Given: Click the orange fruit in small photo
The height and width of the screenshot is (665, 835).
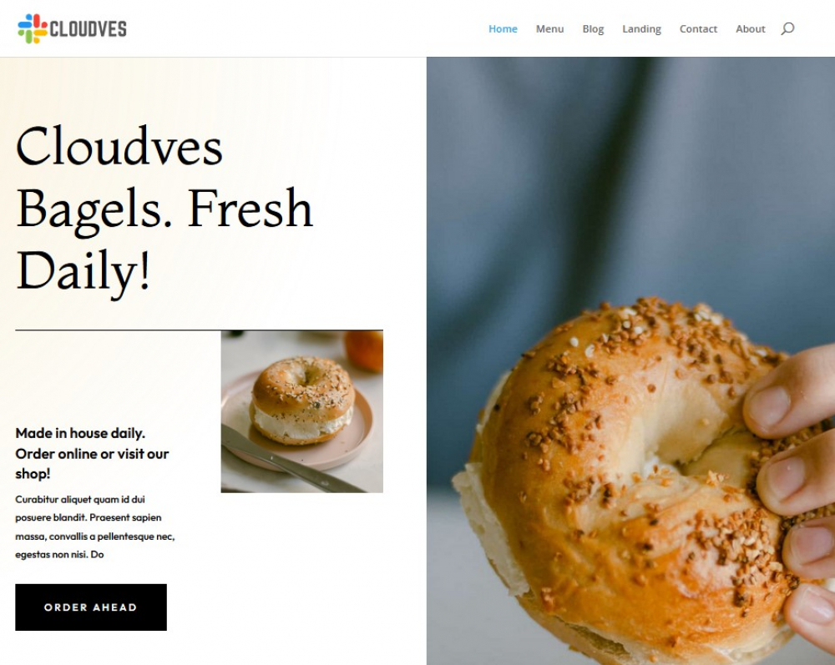Looking at the screenshot, I should (x=364, y=350).
